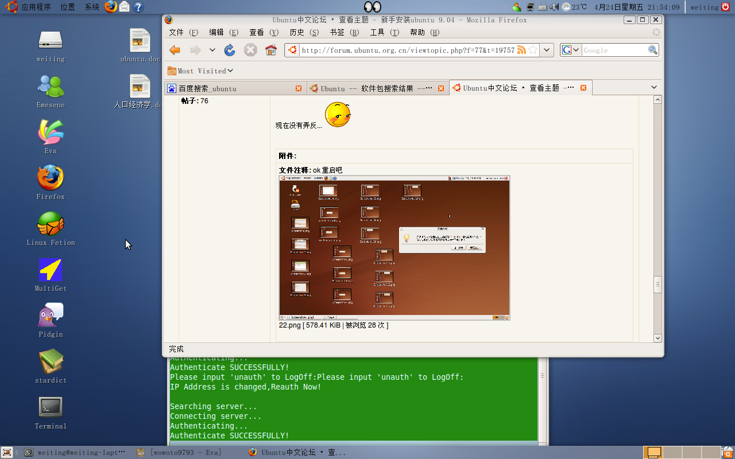The image size is (735, 459).
Task: Open 位置 menu in top panel
Action: click(x=68, y=7)
